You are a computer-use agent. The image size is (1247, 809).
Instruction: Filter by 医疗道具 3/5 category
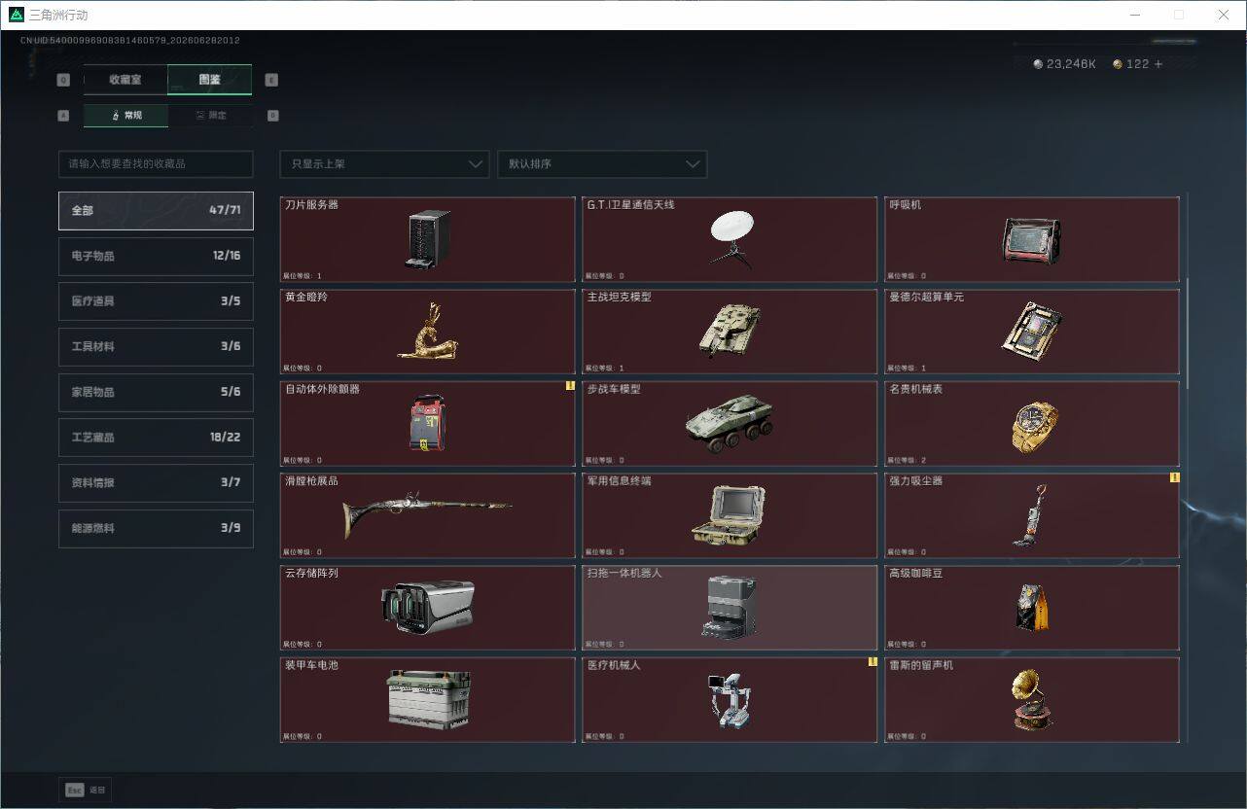point(156,301)
